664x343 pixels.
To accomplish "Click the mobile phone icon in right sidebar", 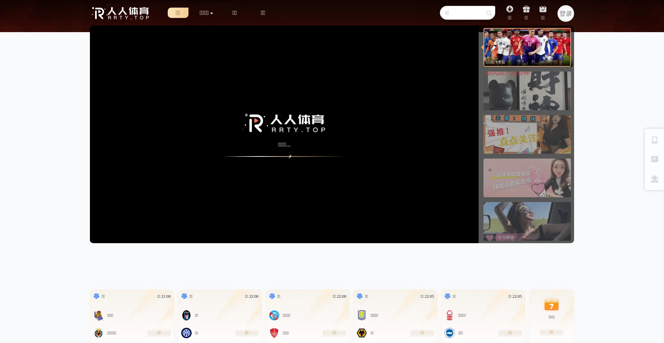I will pyautogui.click(x=654, y=140).
